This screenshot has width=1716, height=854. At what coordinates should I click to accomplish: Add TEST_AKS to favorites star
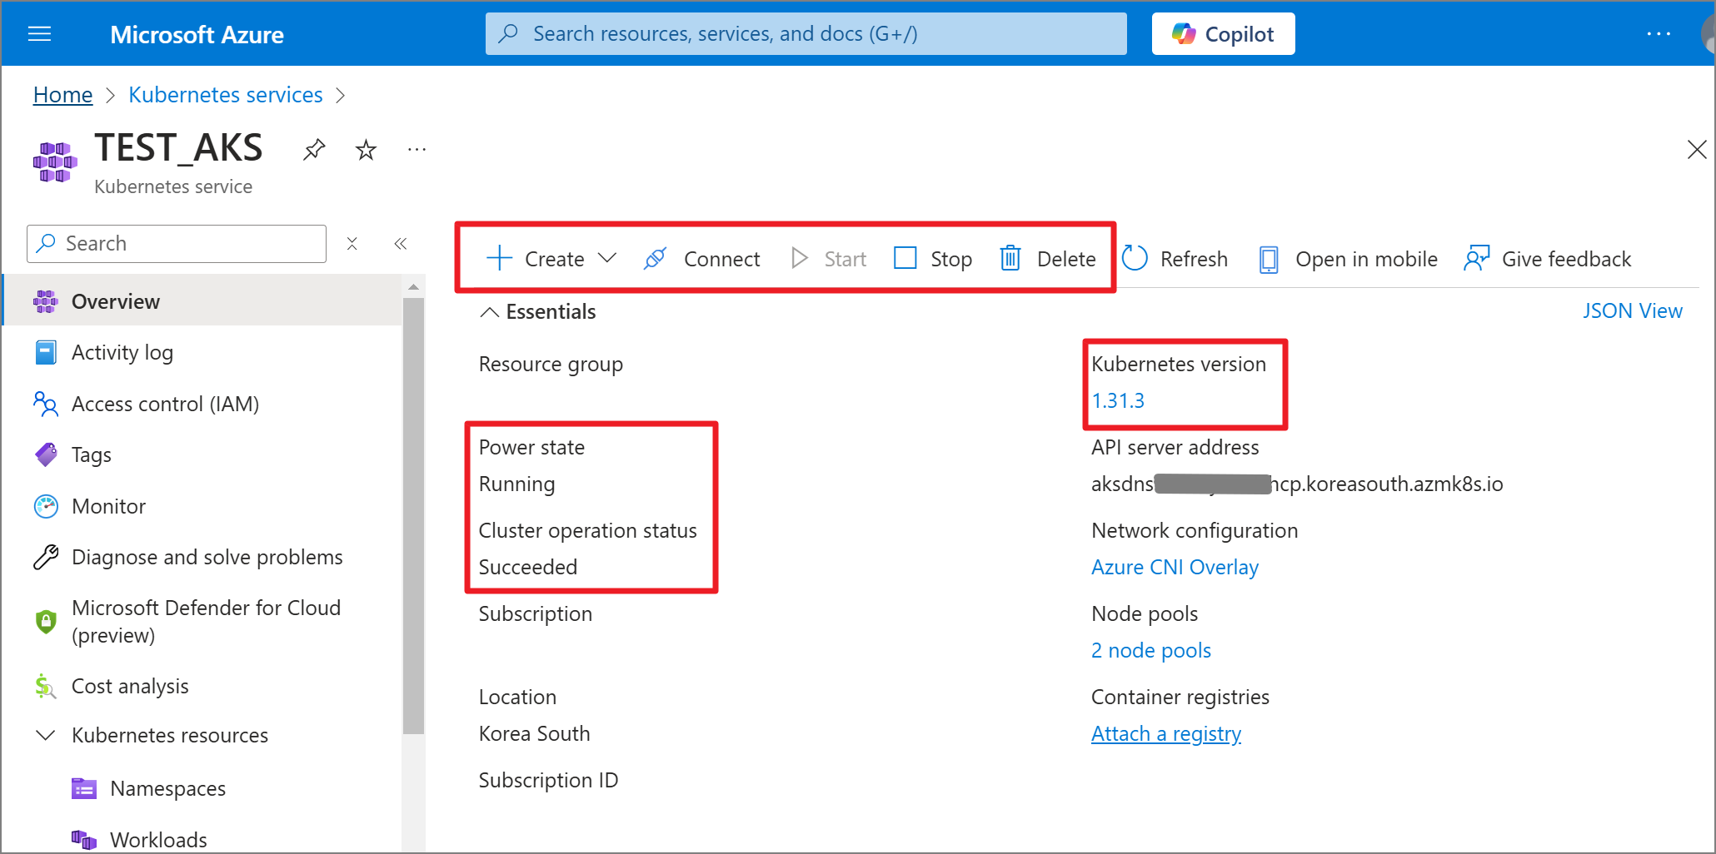point(366,150)
